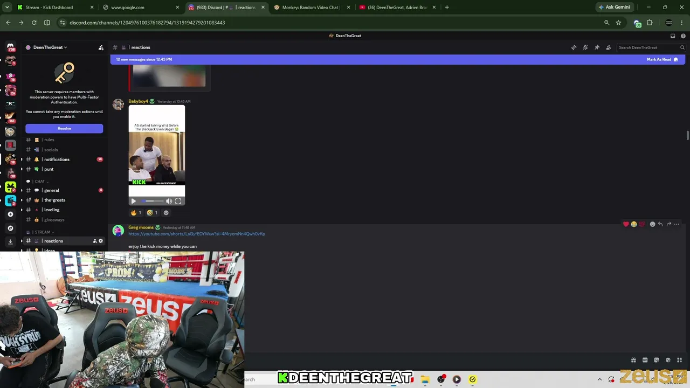Click the notification settings bell-slash icon
The image size is (690, 388).
tap(585, 47)
